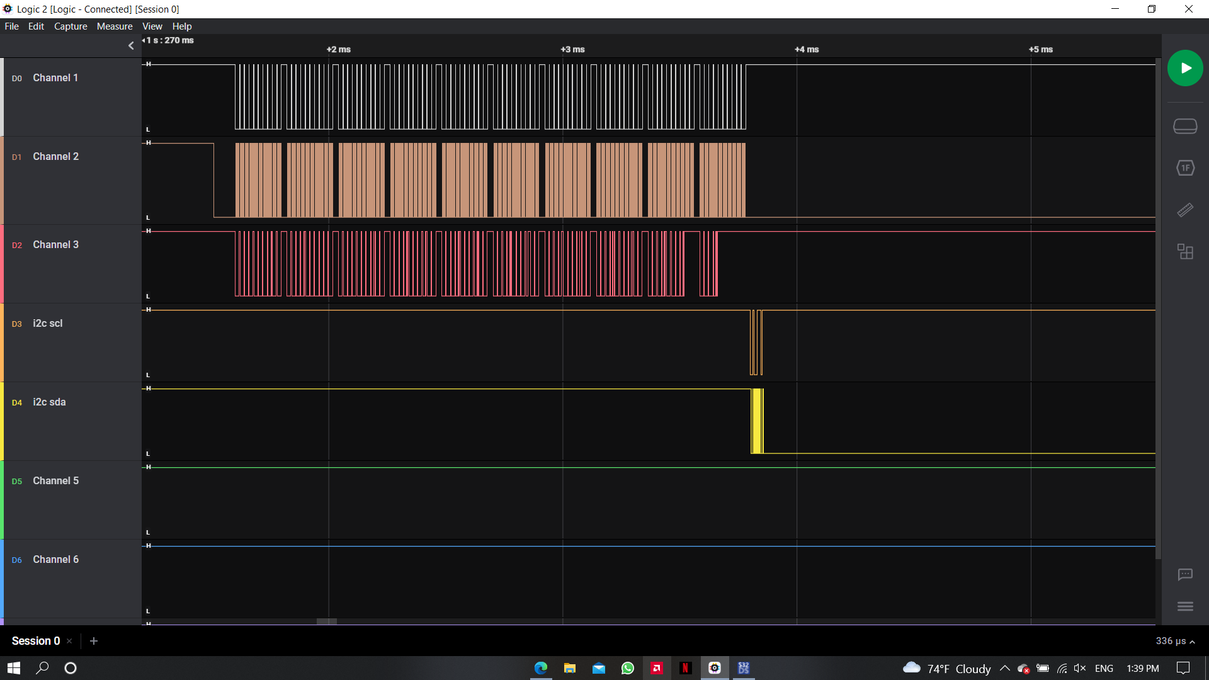Open the View menu

point(152,26)
